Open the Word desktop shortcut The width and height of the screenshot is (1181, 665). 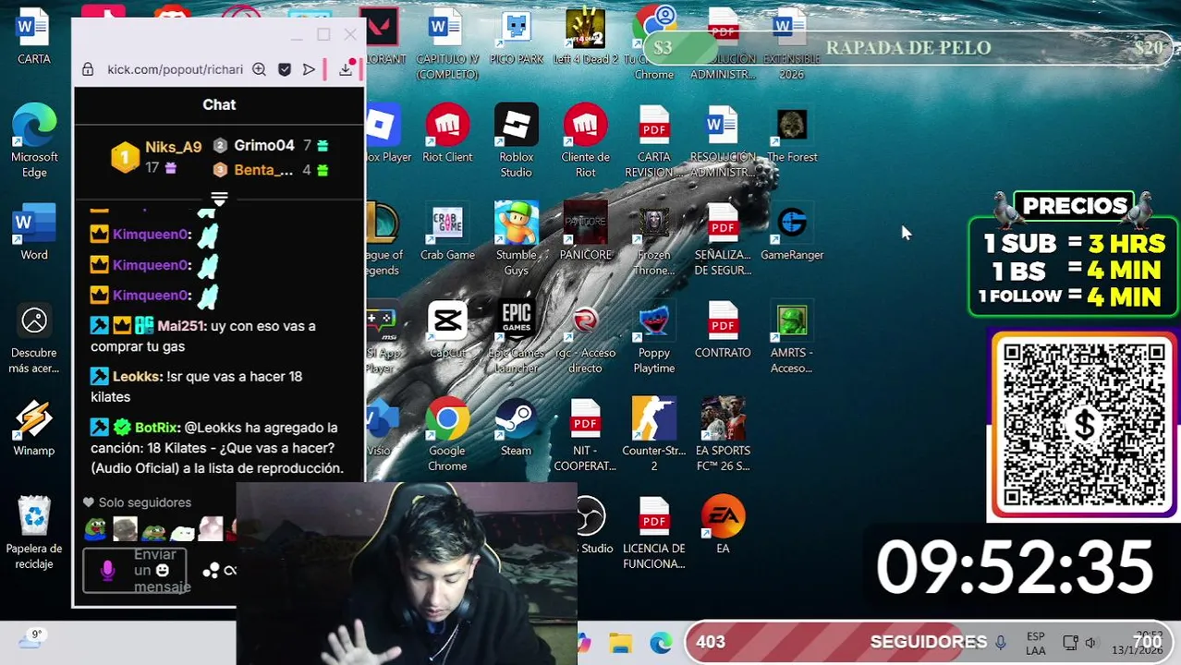(x=34, y=231)
